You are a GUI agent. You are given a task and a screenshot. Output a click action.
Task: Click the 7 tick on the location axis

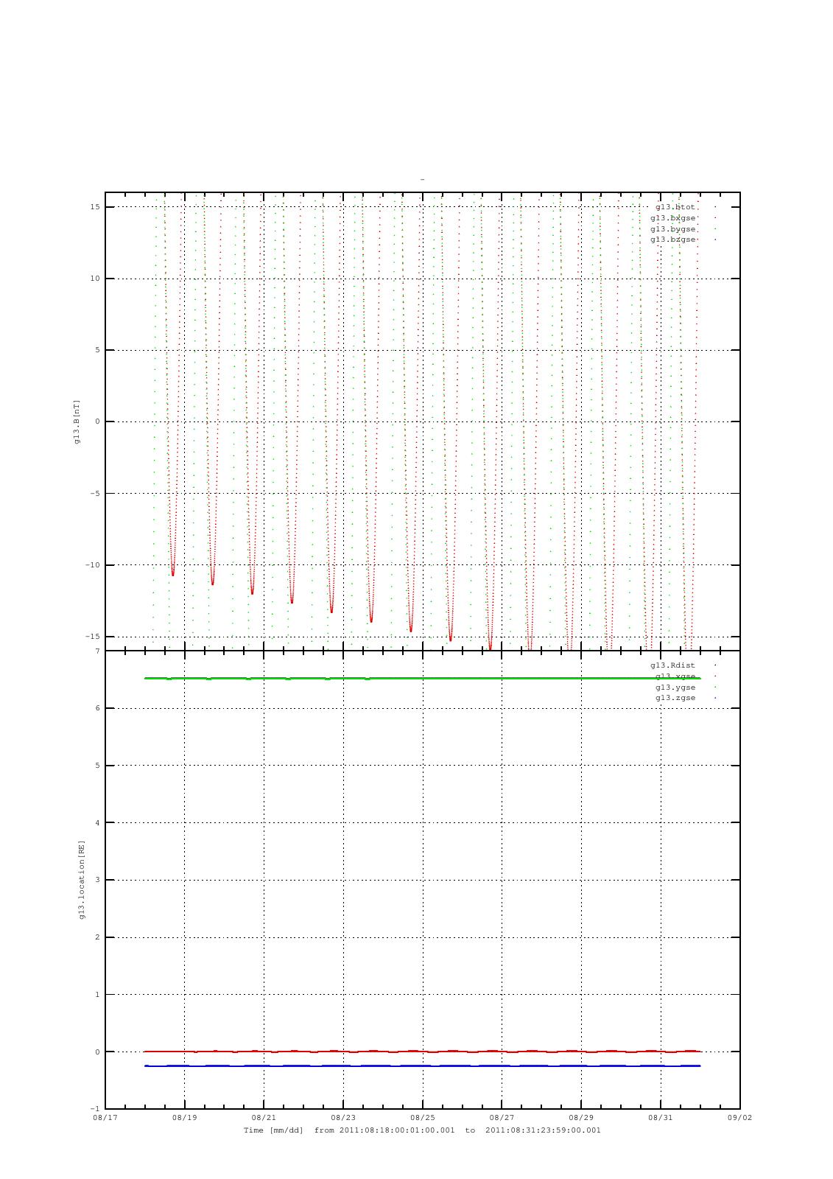97,651
